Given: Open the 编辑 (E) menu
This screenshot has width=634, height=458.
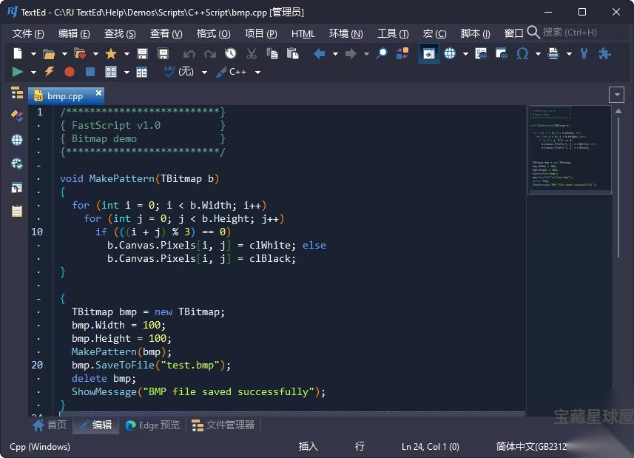Looking at the screenshot, I should point(73,33).
